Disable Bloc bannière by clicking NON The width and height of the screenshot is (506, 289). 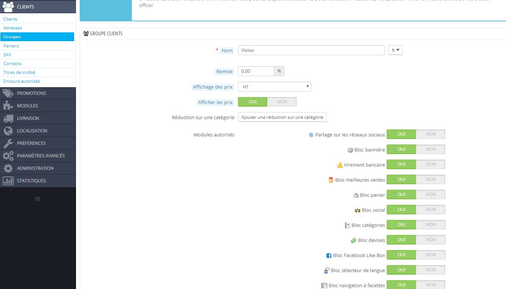431,149
